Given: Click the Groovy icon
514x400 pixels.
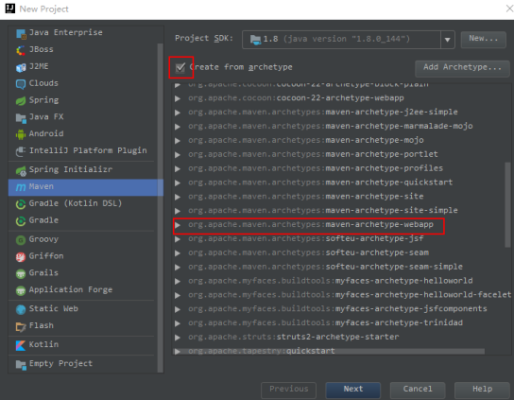Looking at the screenshot, I should point(21,240).
